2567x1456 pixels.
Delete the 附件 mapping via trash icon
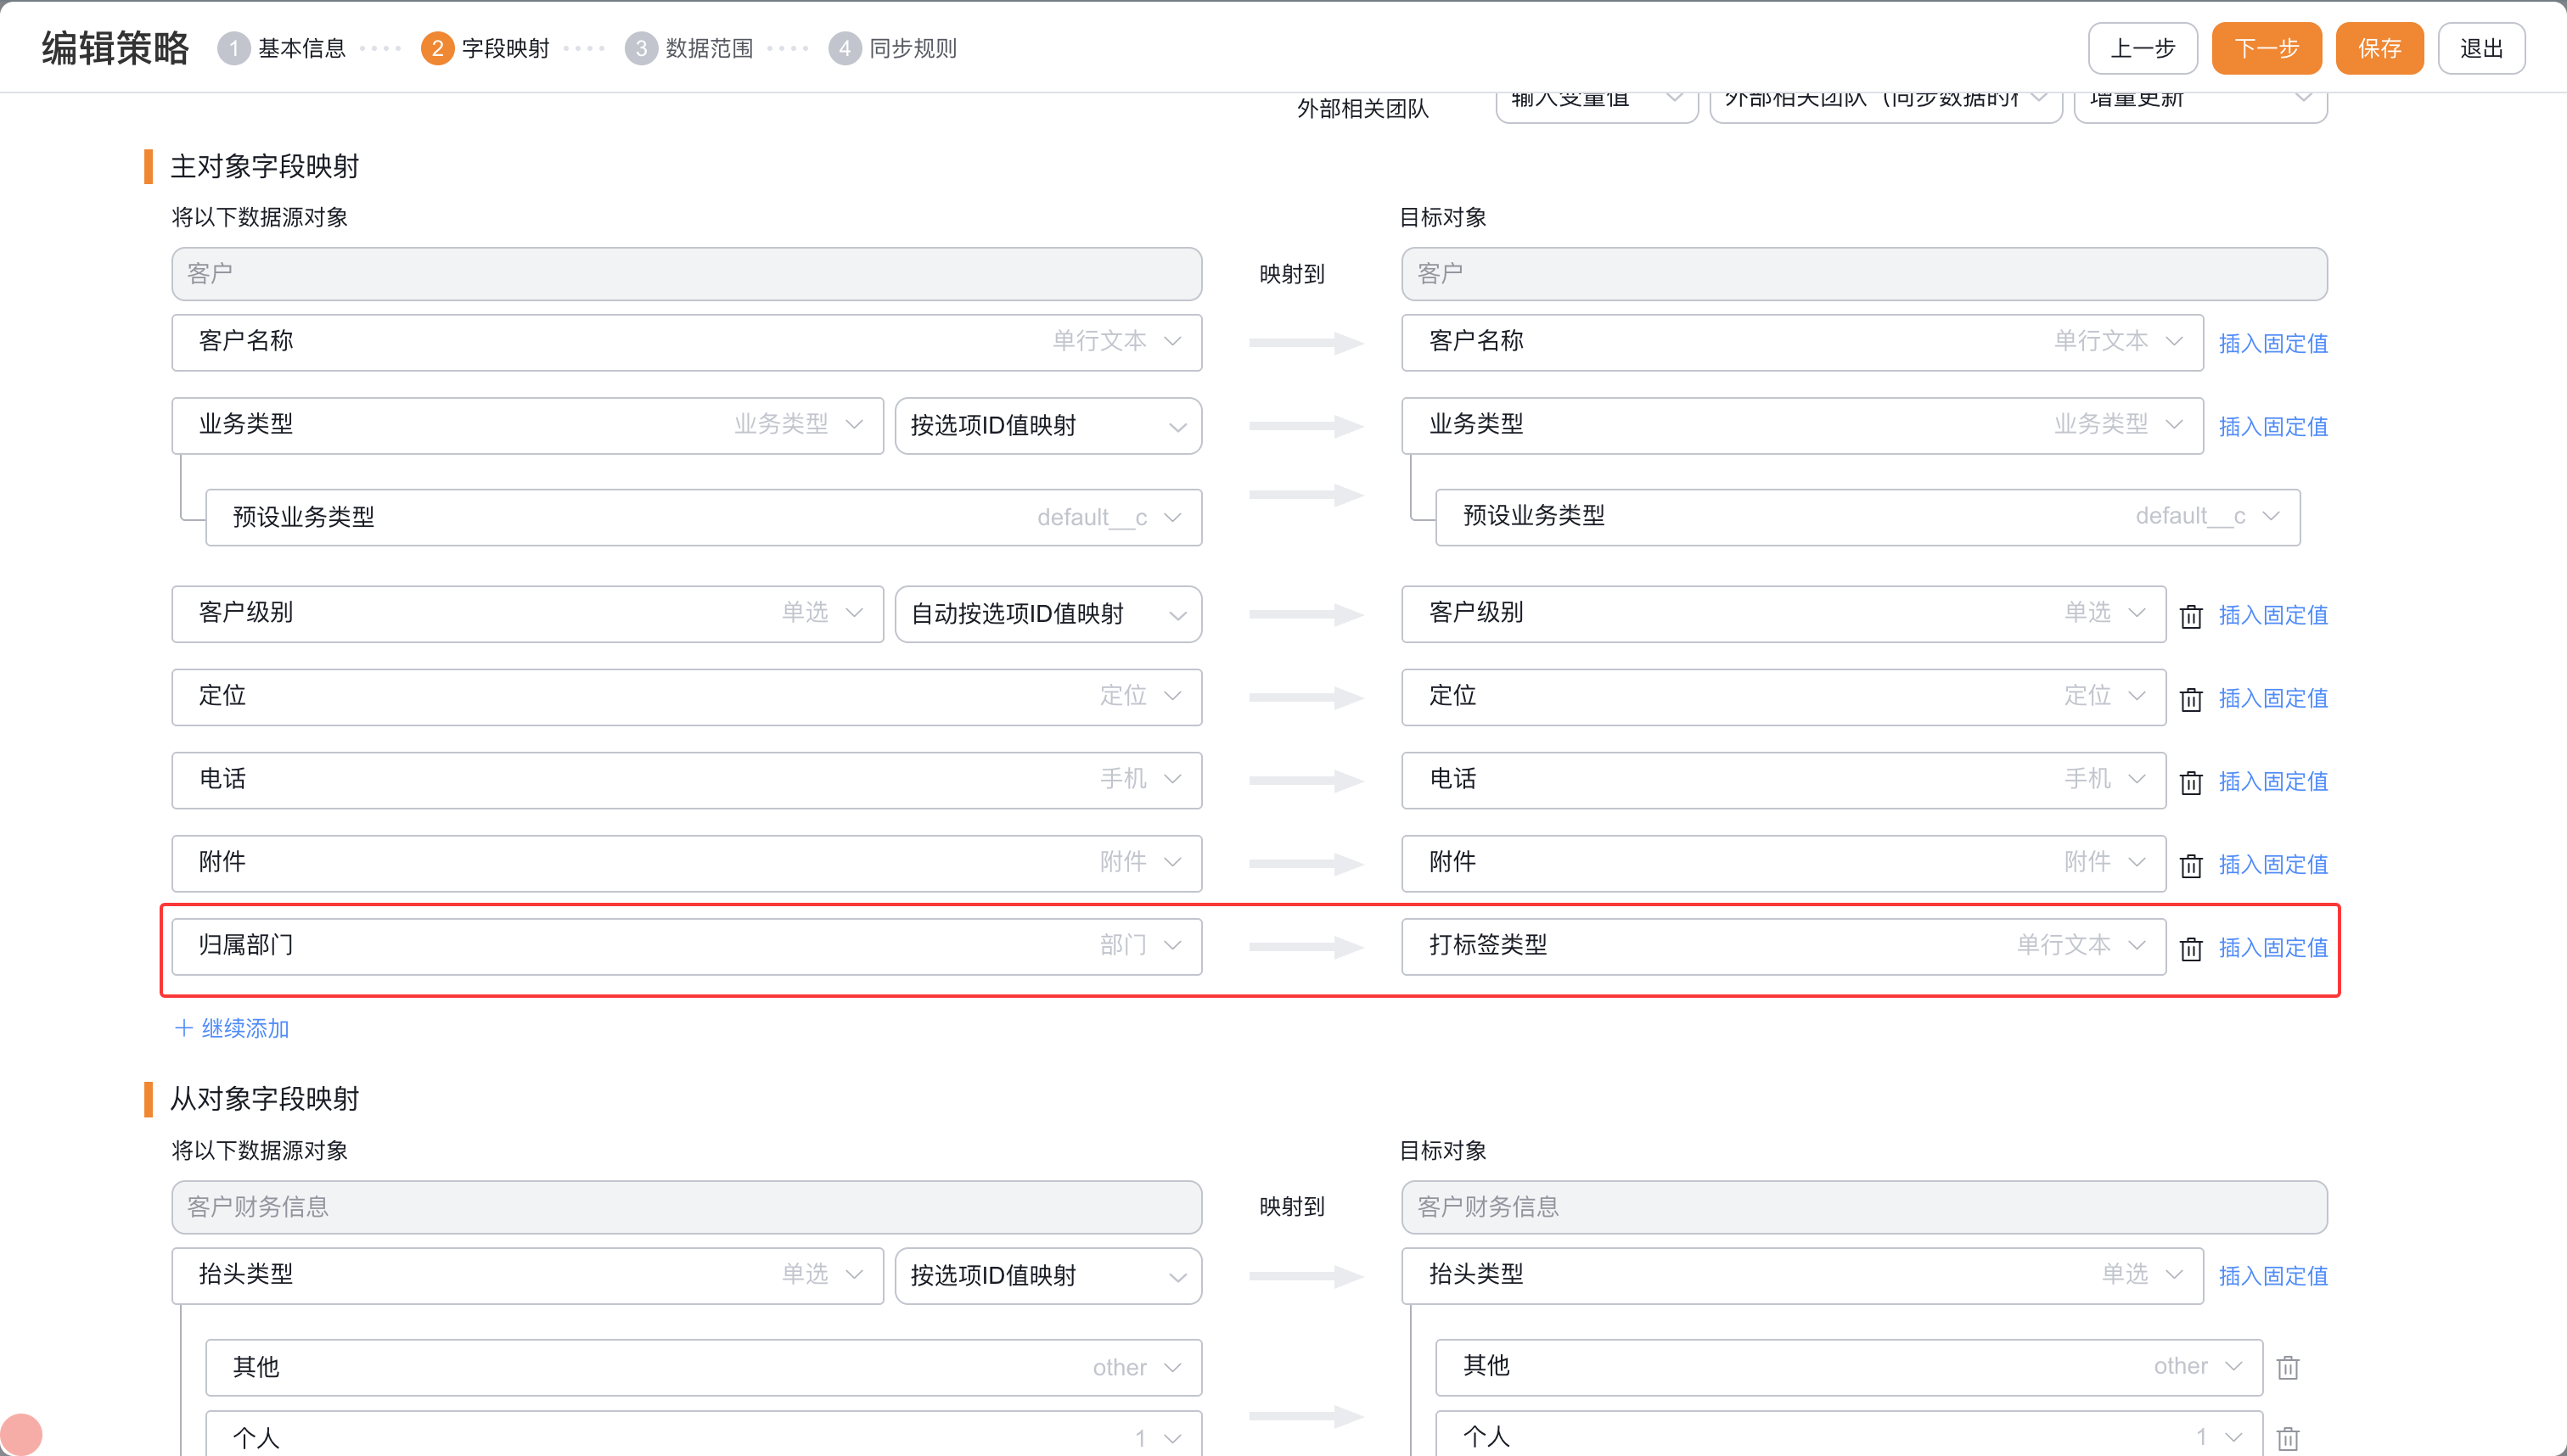[2190, 865]
